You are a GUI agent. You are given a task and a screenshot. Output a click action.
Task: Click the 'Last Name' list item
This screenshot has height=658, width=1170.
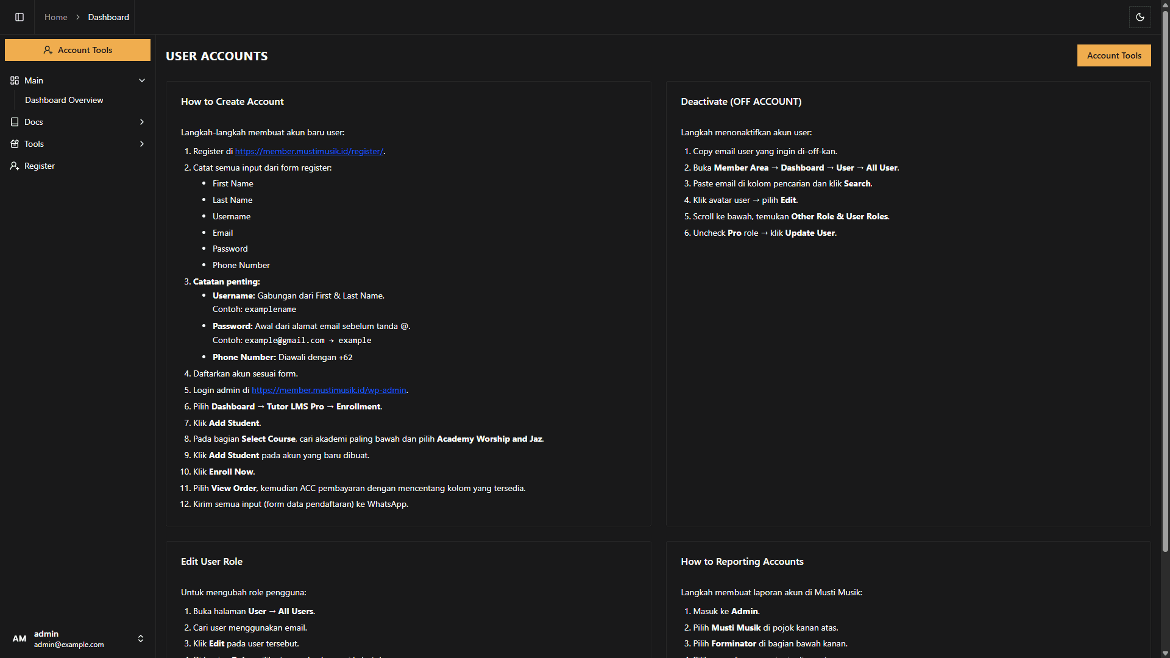tap(232, 200)
